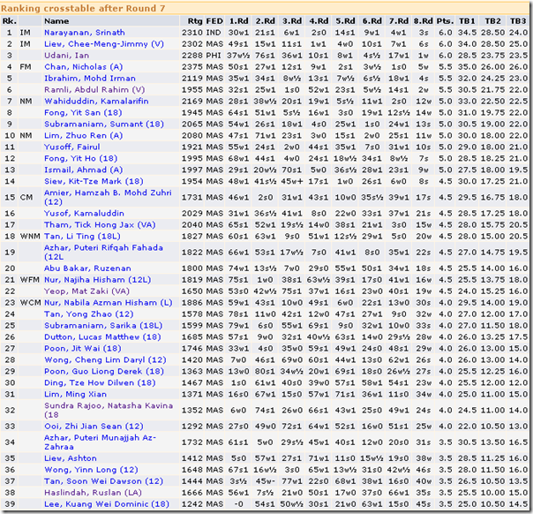The height and width of the screenshot is (514, 533).
Task: Click the 1.Rd column header
Action: [x=238, y=21]
